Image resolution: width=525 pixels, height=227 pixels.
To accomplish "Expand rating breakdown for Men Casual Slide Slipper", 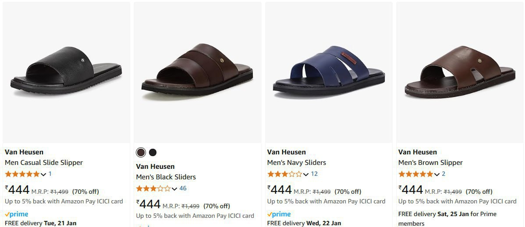I will [43, 174].
